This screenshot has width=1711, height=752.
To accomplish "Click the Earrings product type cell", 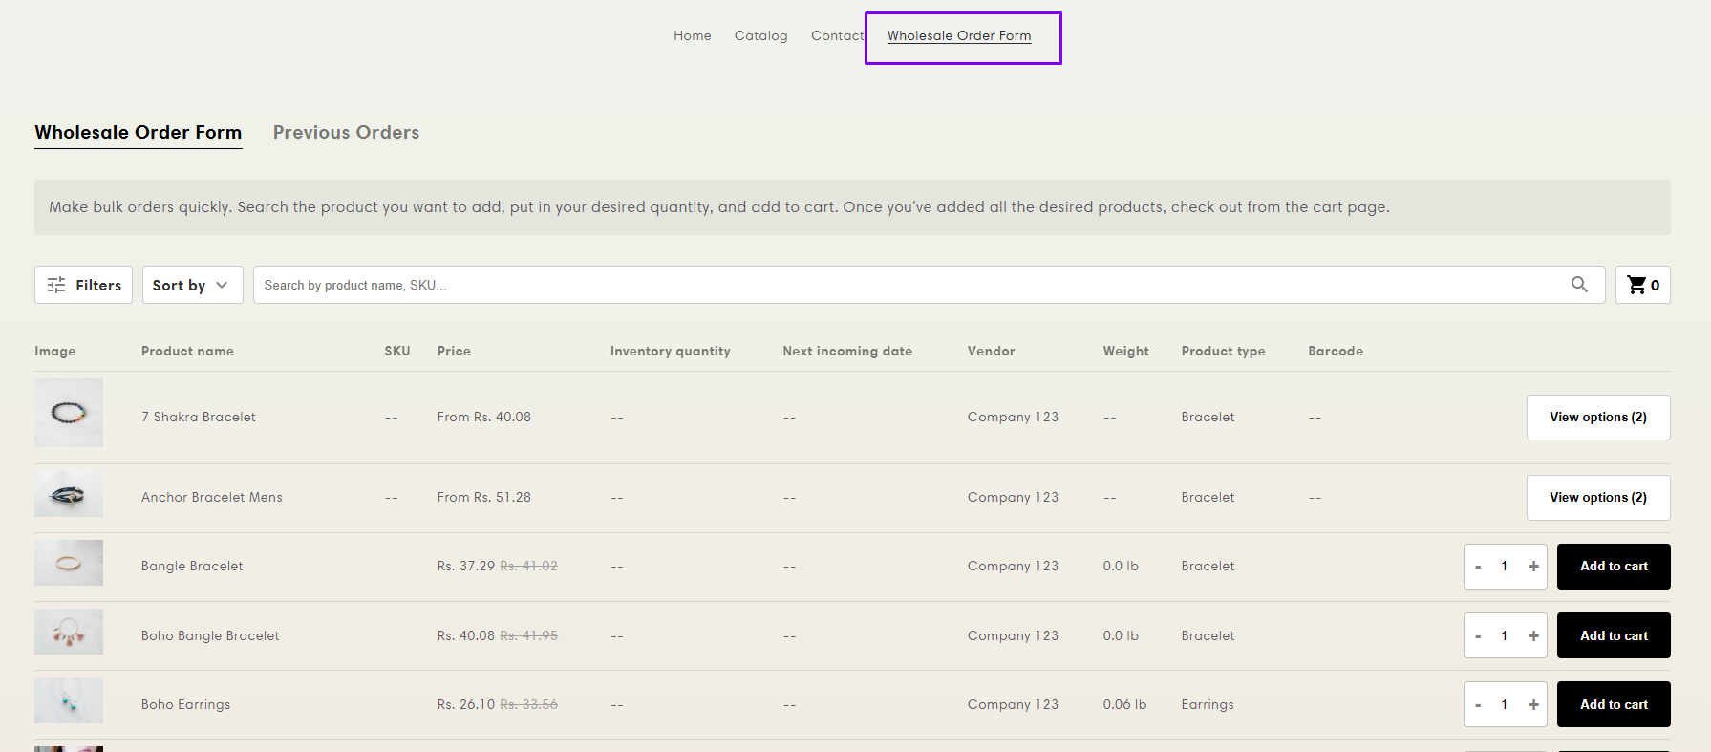I will [x=1208, y=704].
